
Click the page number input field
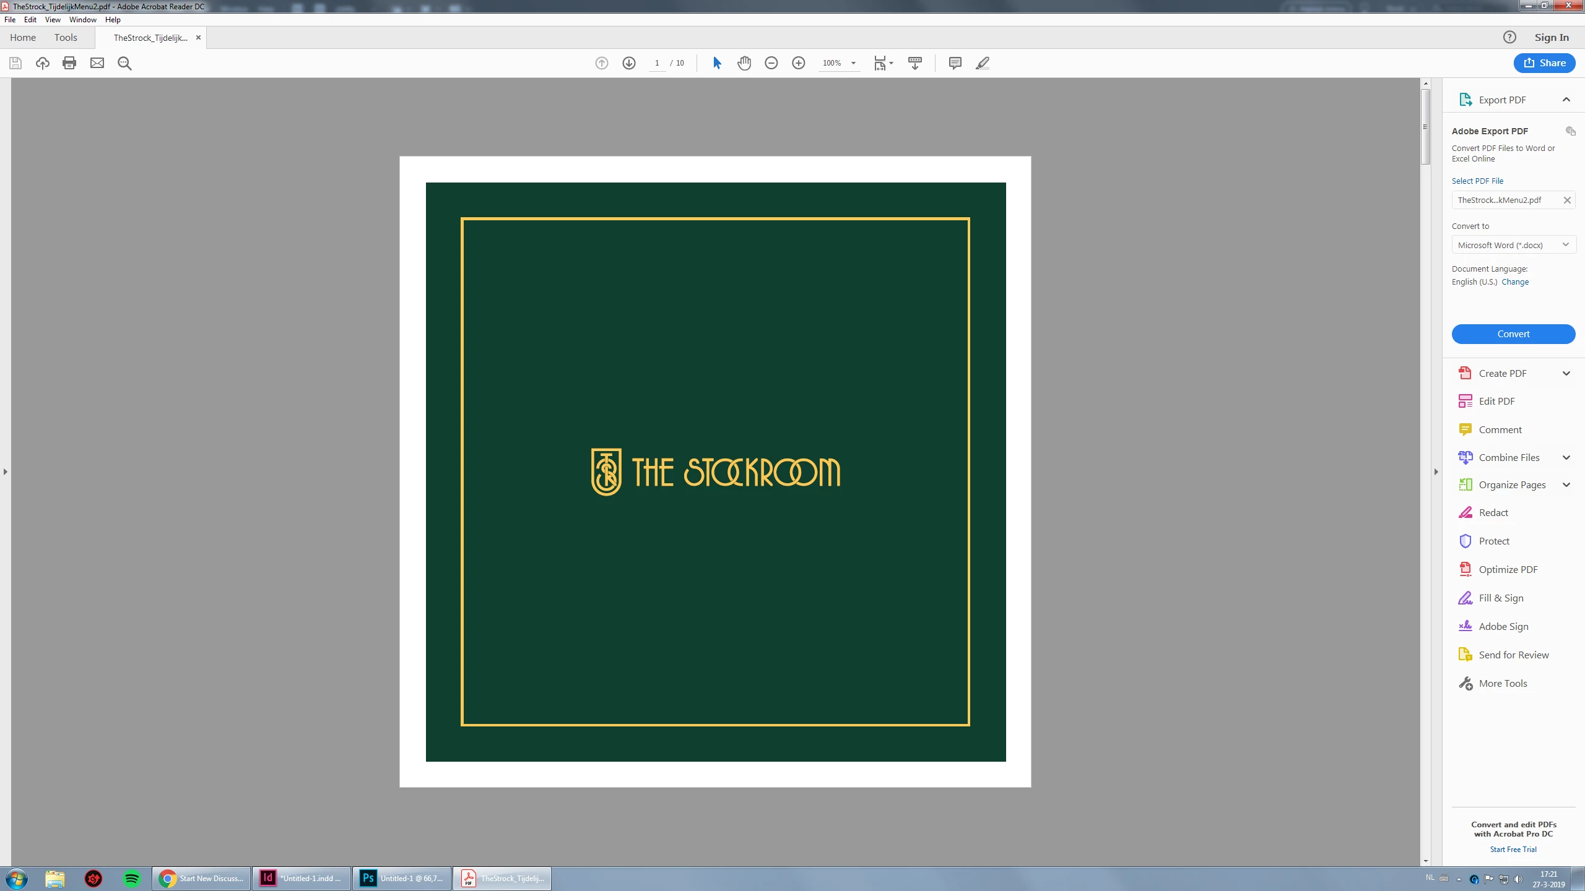coord(657,63)
